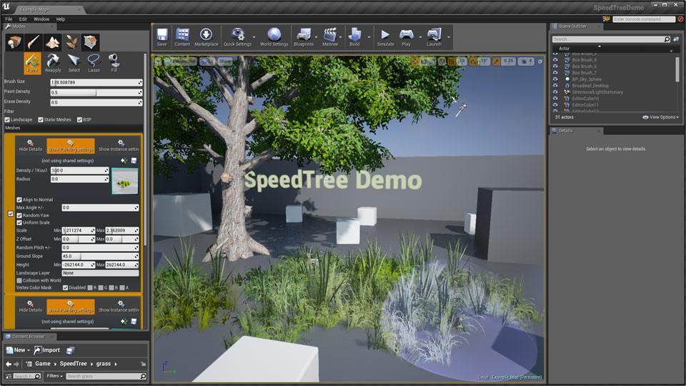Toggle the BSP filter checkbox
The height and width of the screenshot is (386, 686).
tap(79, 119)
